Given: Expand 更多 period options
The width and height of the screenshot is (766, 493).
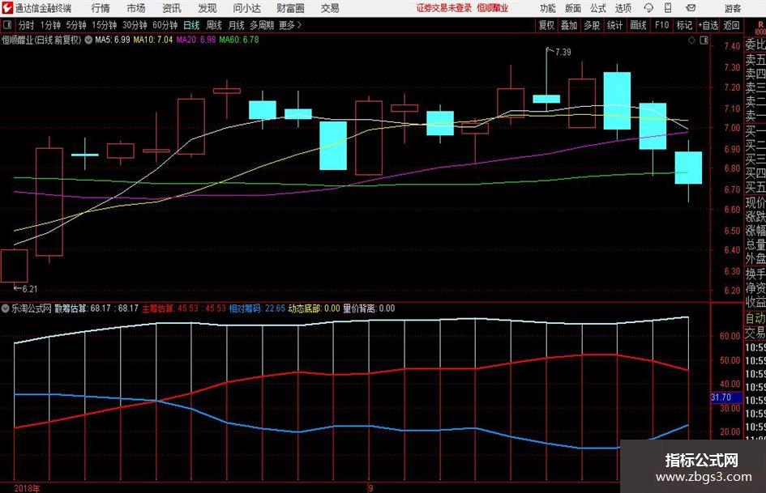Looking at the screenshot, I should (x=290, y=25).
